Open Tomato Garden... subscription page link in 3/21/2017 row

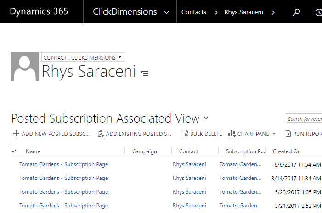[240, 206]
